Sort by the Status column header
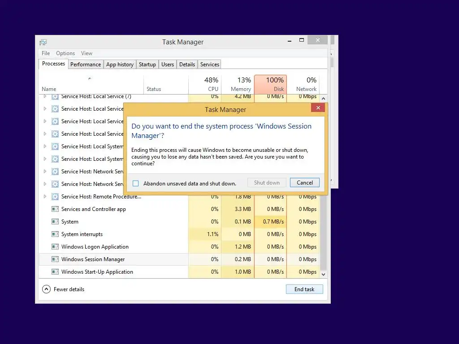The height and width of the screenshot is (344, 459). [x=166, y=85]
